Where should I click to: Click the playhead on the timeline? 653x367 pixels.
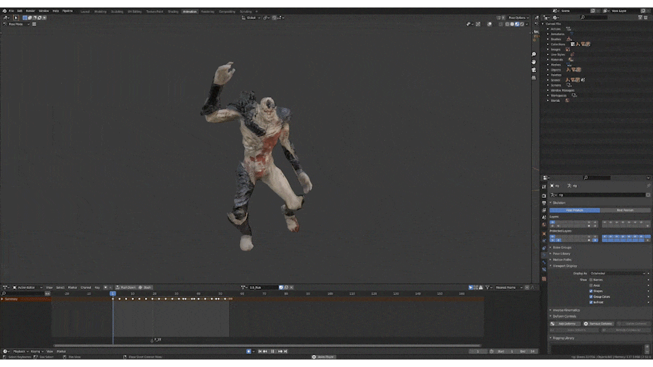113,294
